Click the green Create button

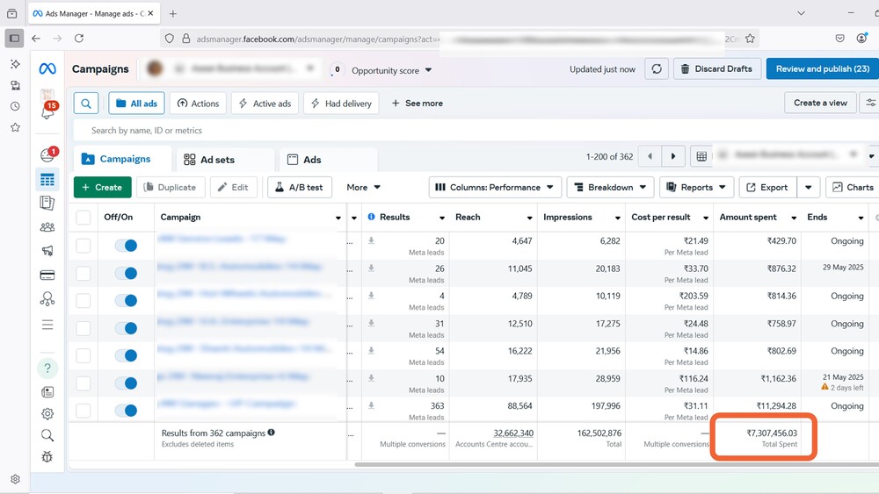(x=103, y=187)
